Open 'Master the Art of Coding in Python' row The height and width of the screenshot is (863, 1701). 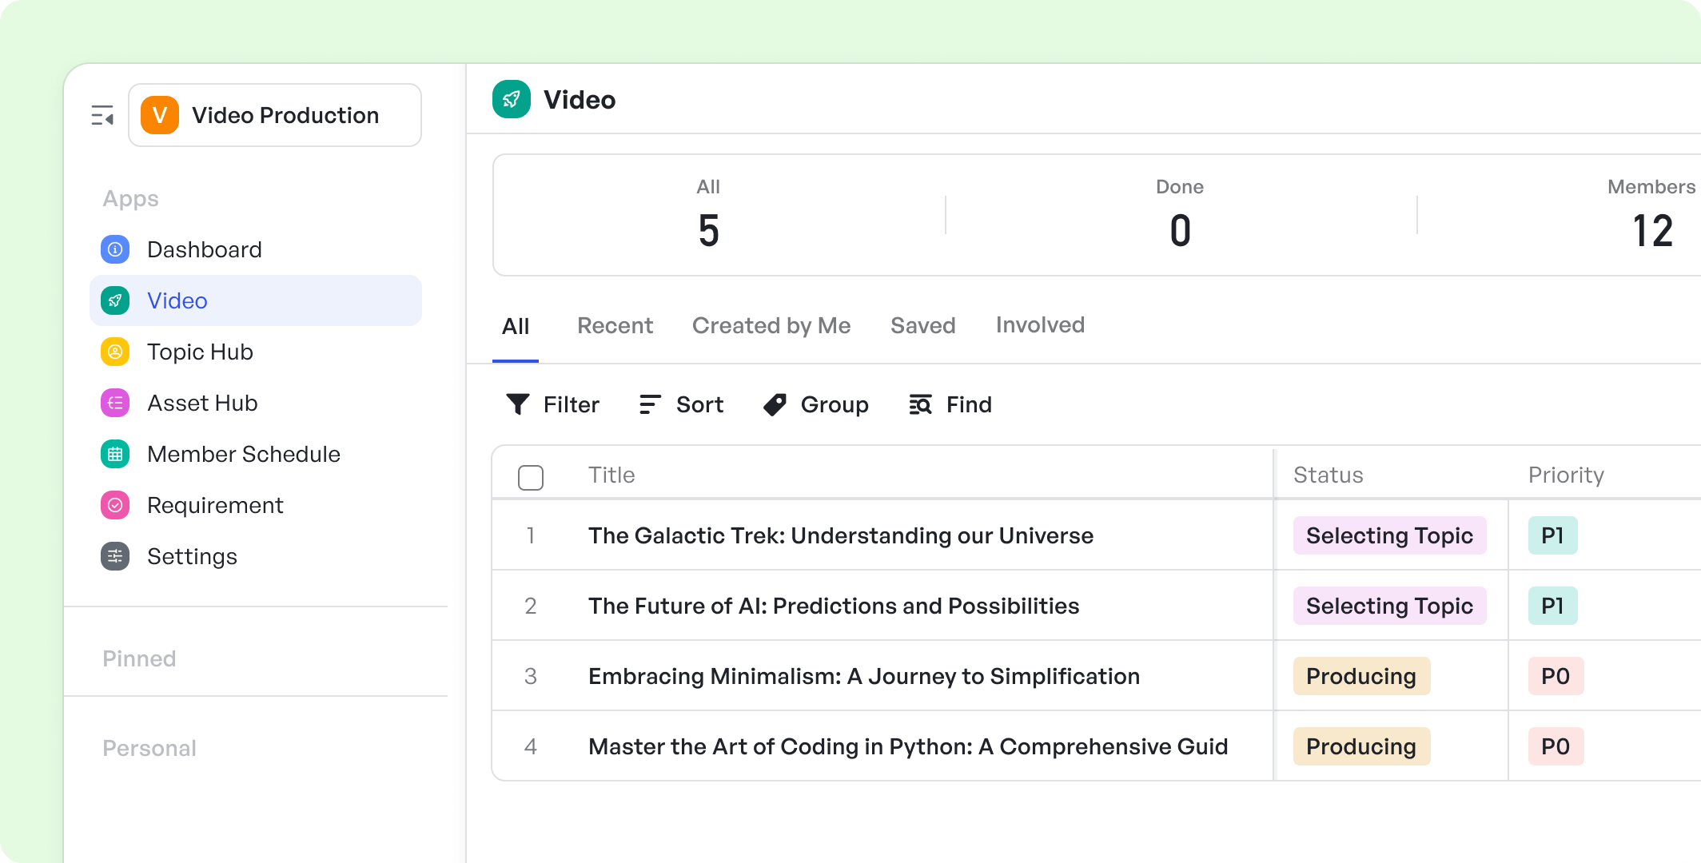coord(908,746)
